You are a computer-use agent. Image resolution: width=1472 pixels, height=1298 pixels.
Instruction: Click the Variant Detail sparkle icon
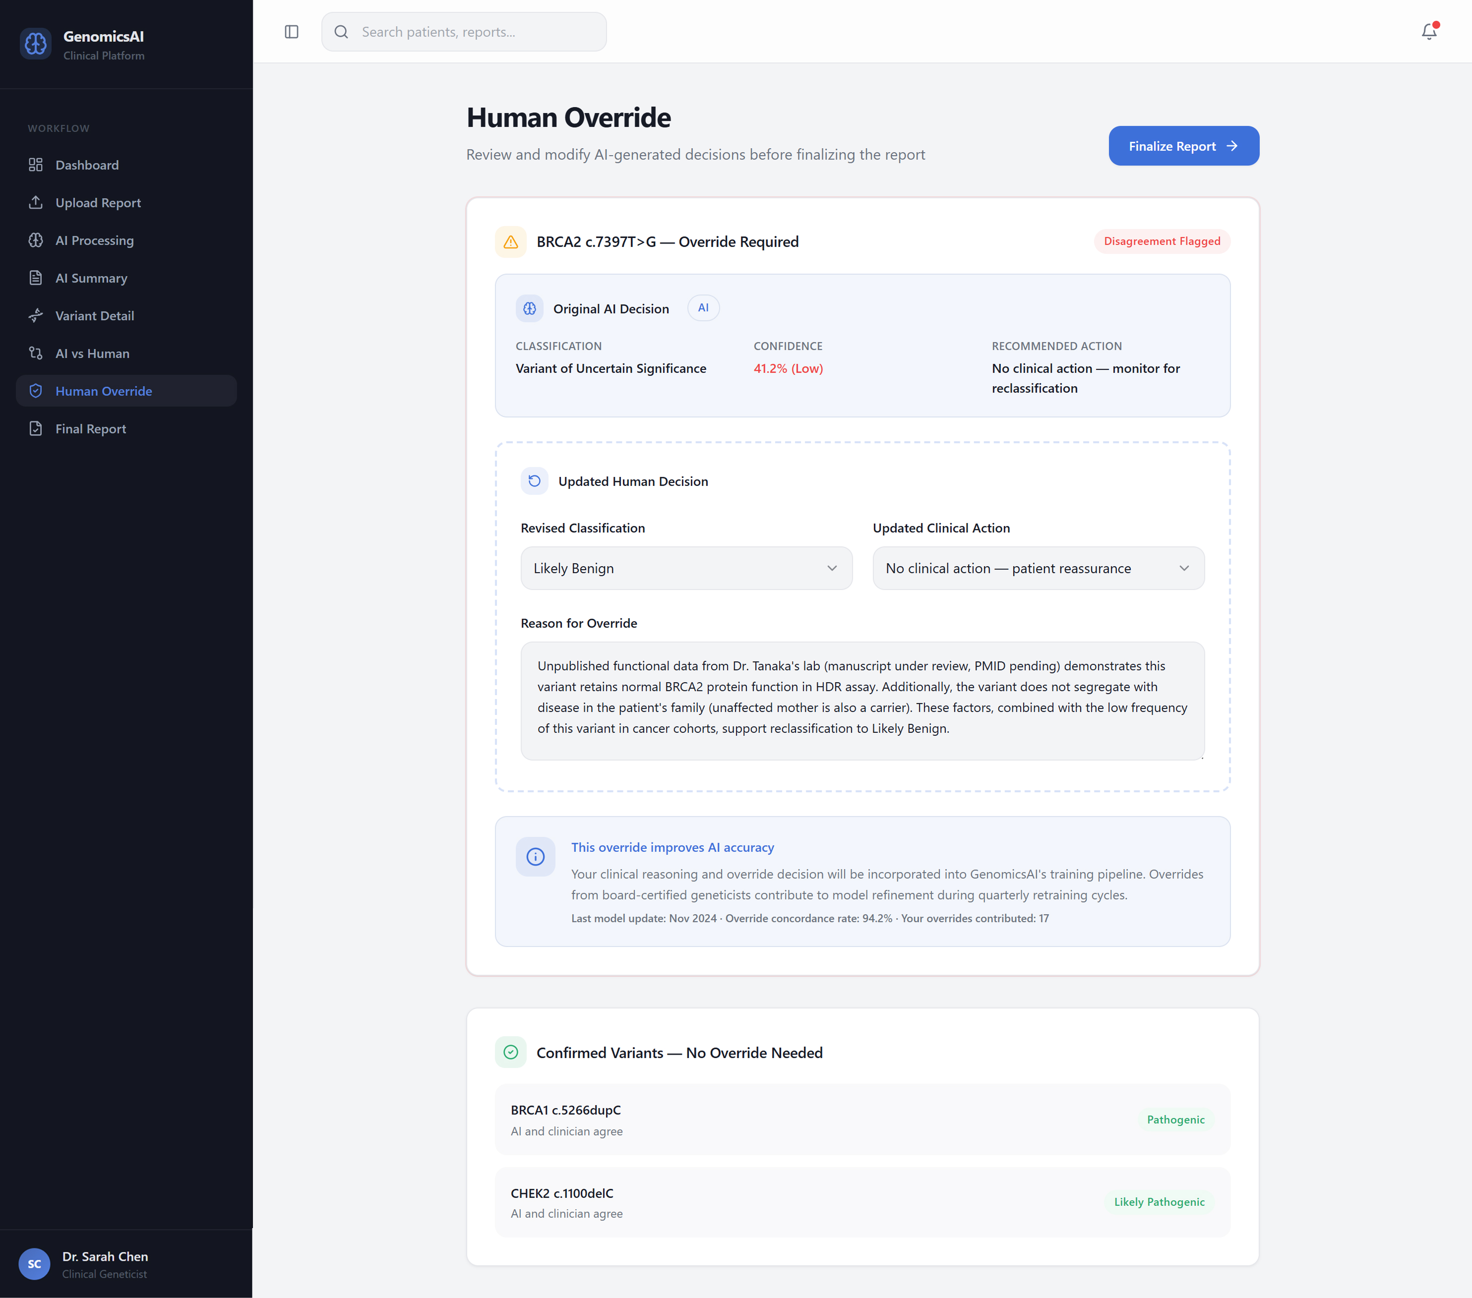35,315
